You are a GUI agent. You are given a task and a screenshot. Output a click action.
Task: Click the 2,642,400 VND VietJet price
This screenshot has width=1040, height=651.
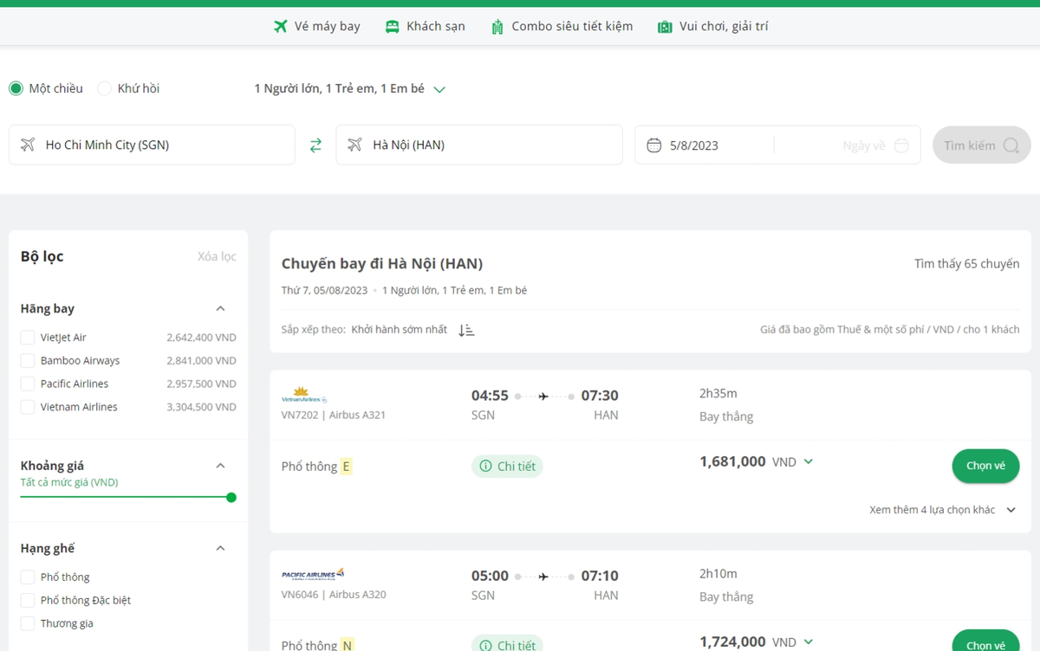pos(201,338)
